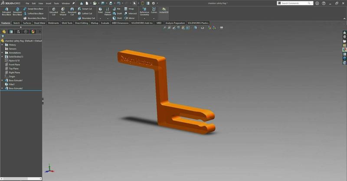347x181 pixels.
Task: Open the DisplayManager appearance tab
Action: pyautogui.click(x=33, y=32)
